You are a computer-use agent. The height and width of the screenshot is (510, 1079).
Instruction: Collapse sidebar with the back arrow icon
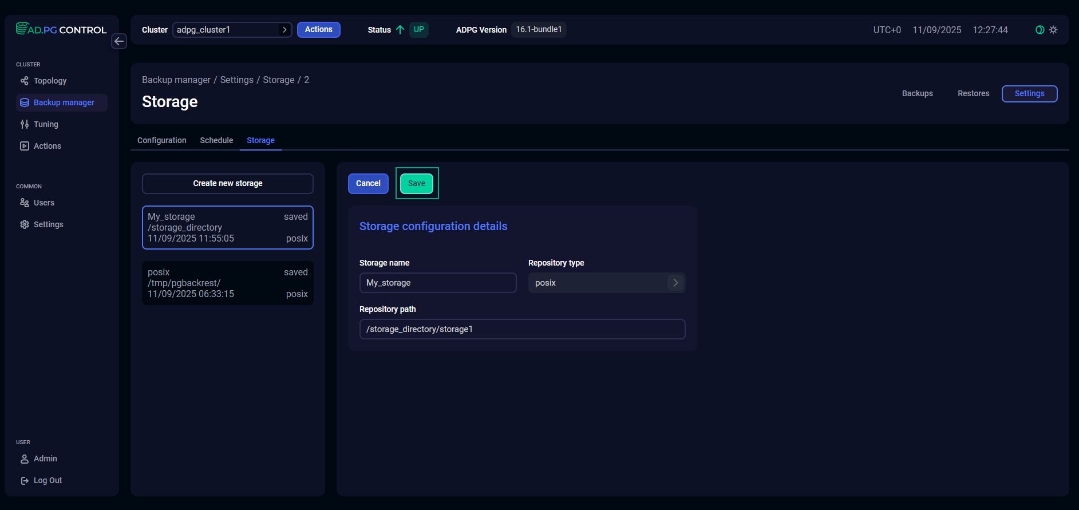pyautogui.click(x=119, y=41)
